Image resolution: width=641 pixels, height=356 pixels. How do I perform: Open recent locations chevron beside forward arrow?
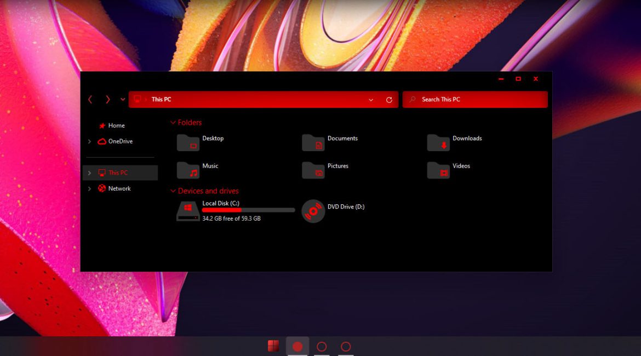point(123,99)
